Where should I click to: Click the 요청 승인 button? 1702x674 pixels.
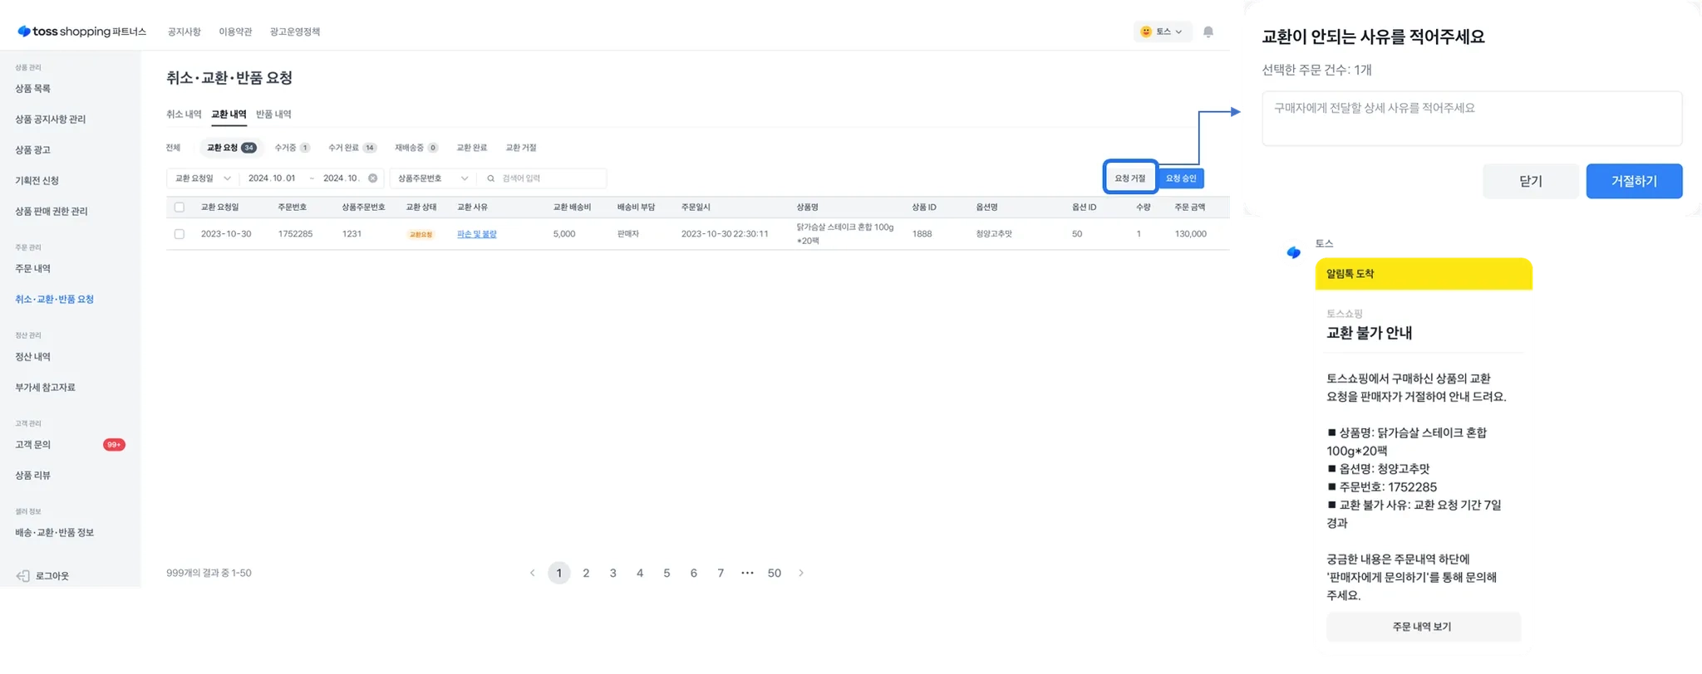[1181, 178]
